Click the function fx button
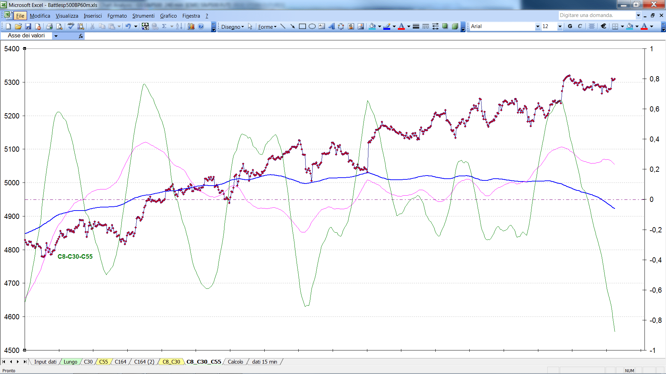This screenshot has width=666, height=374. coord(80,36)
